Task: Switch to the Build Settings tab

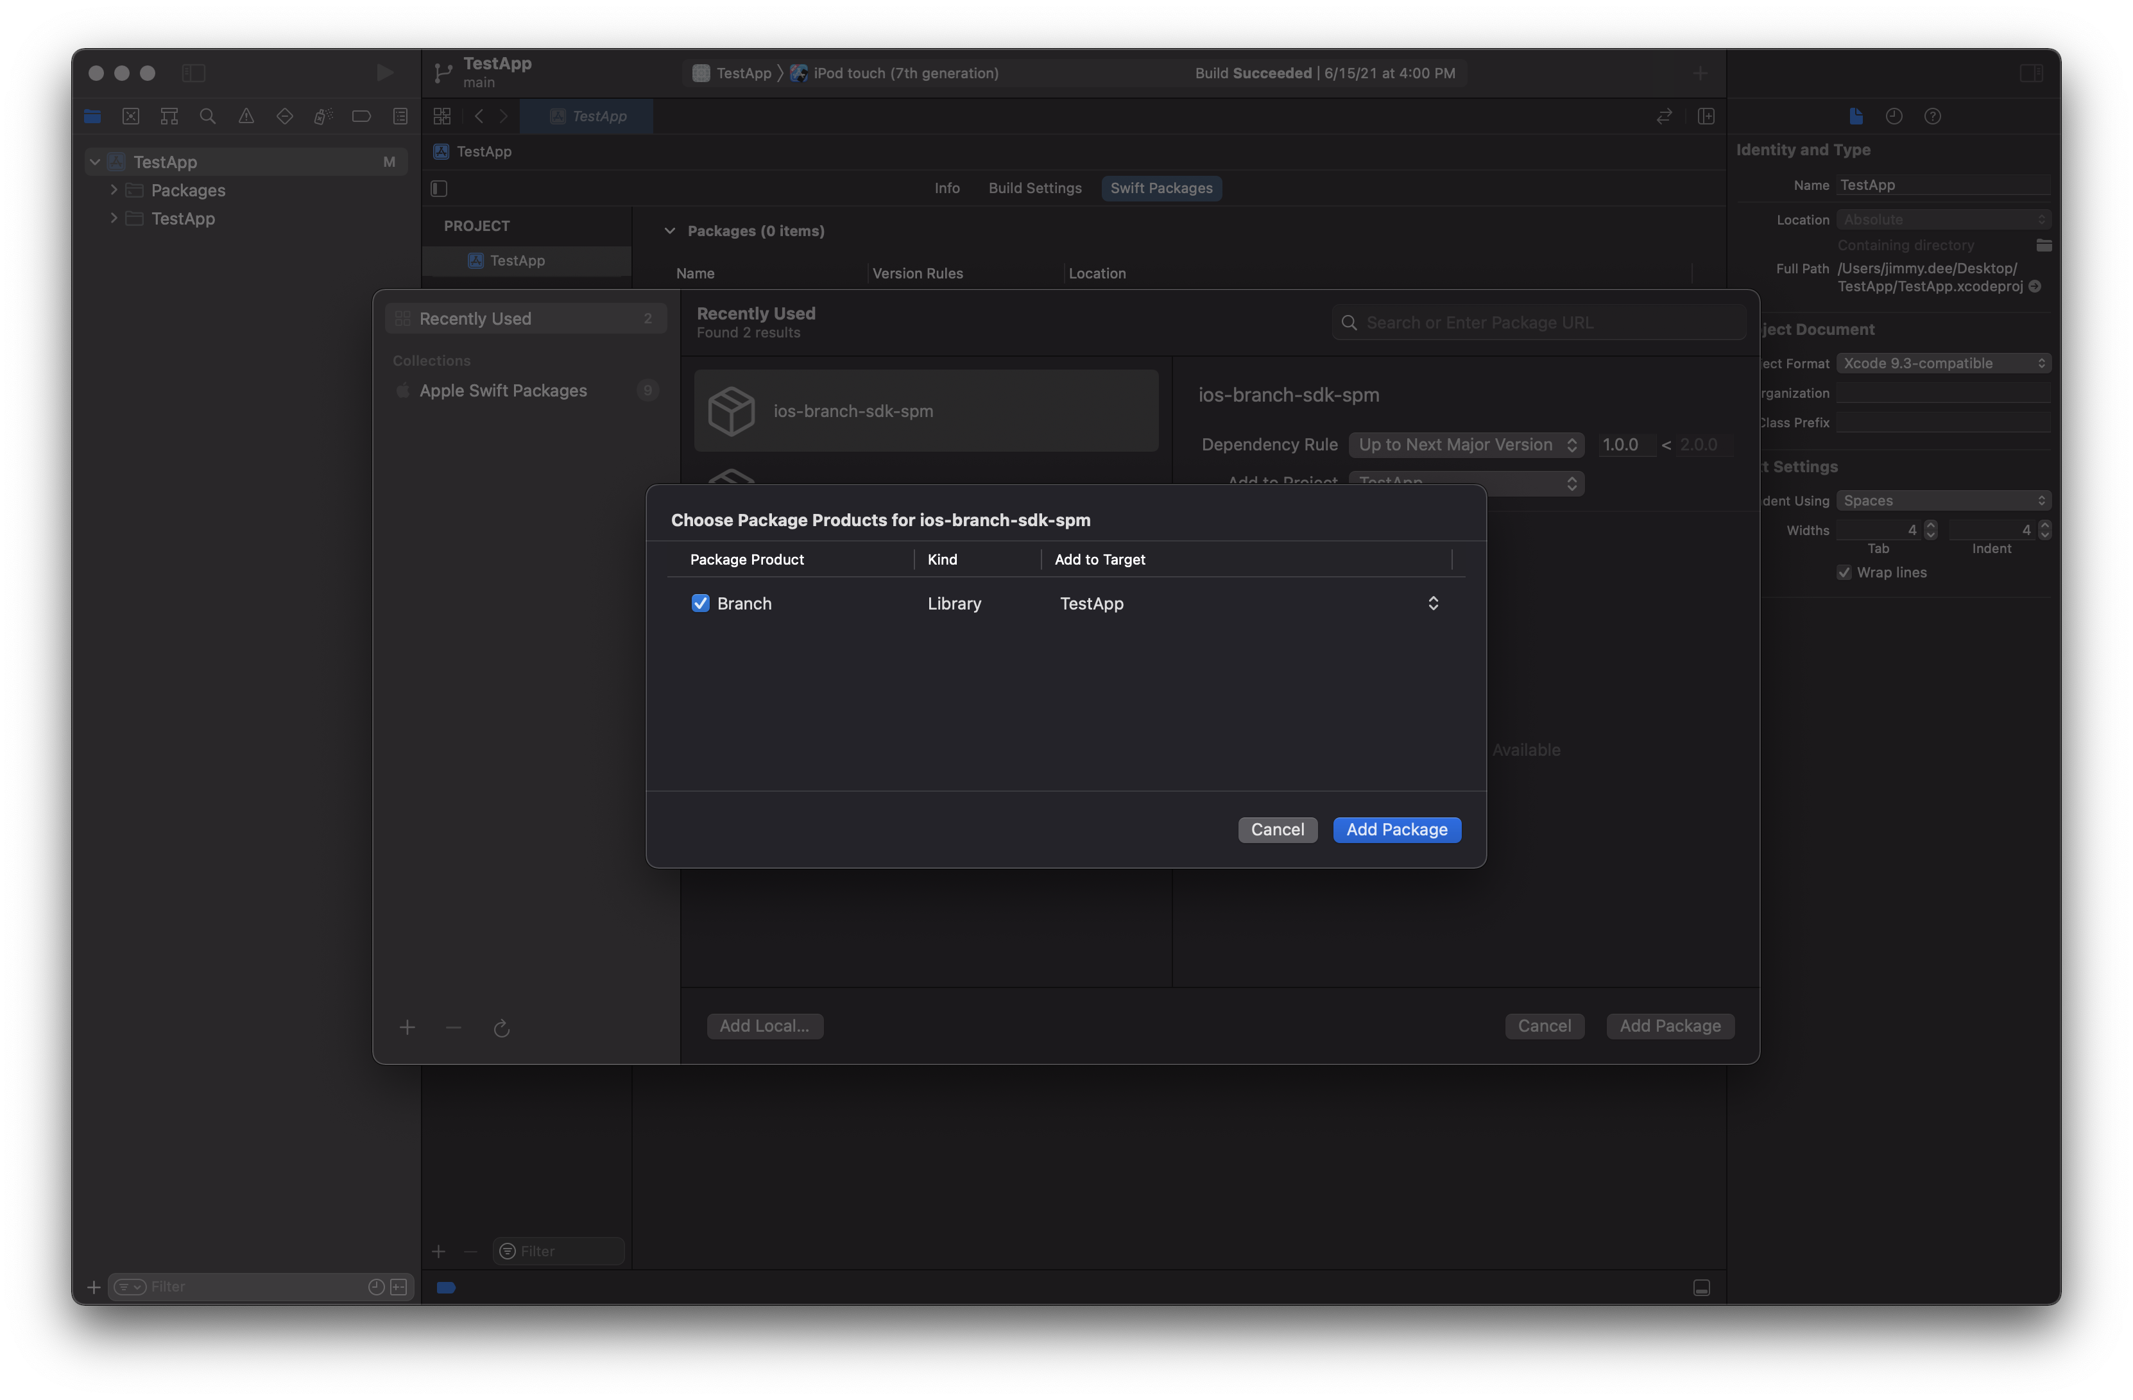Action: [1035, 188]
